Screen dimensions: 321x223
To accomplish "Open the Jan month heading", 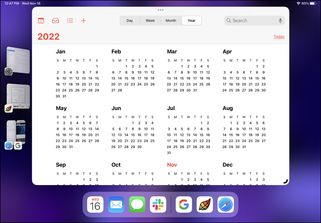I will pos(61,51).
